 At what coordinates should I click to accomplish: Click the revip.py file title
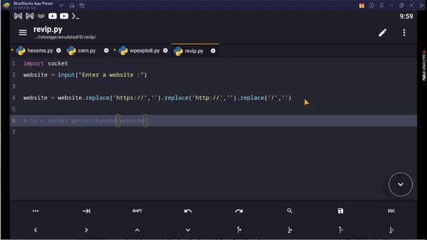47,29
